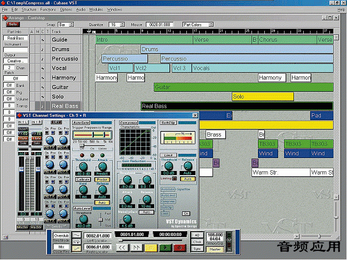The width and height of the screenshot is (347, 260).
Task: Open the Bank Off selector in Part Info
Action: (x=9, y=85)
